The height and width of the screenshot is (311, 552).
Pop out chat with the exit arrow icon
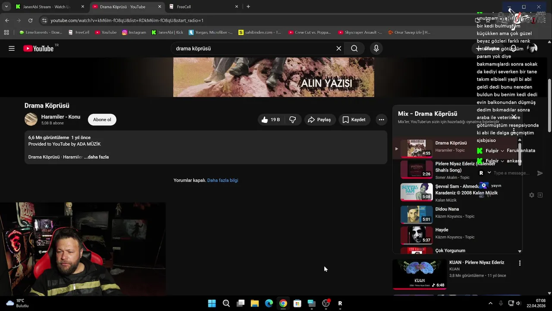(540, 195)
